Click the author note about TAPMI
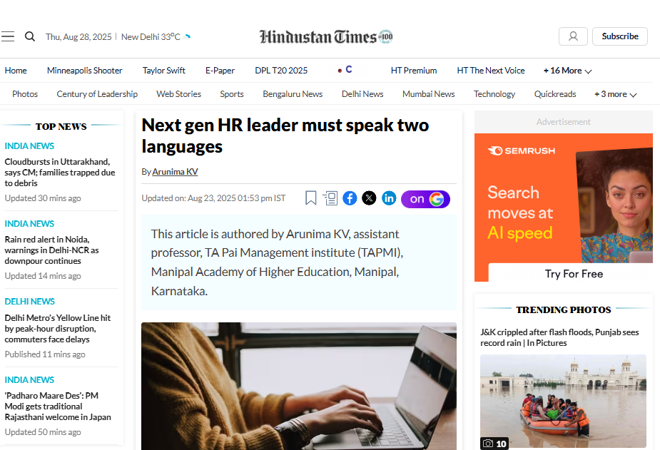 click(277, 262)
